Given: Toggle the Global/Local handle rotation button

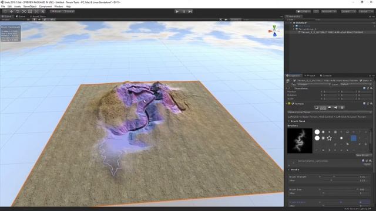Looking at the screenshot, I should [69, 12].
